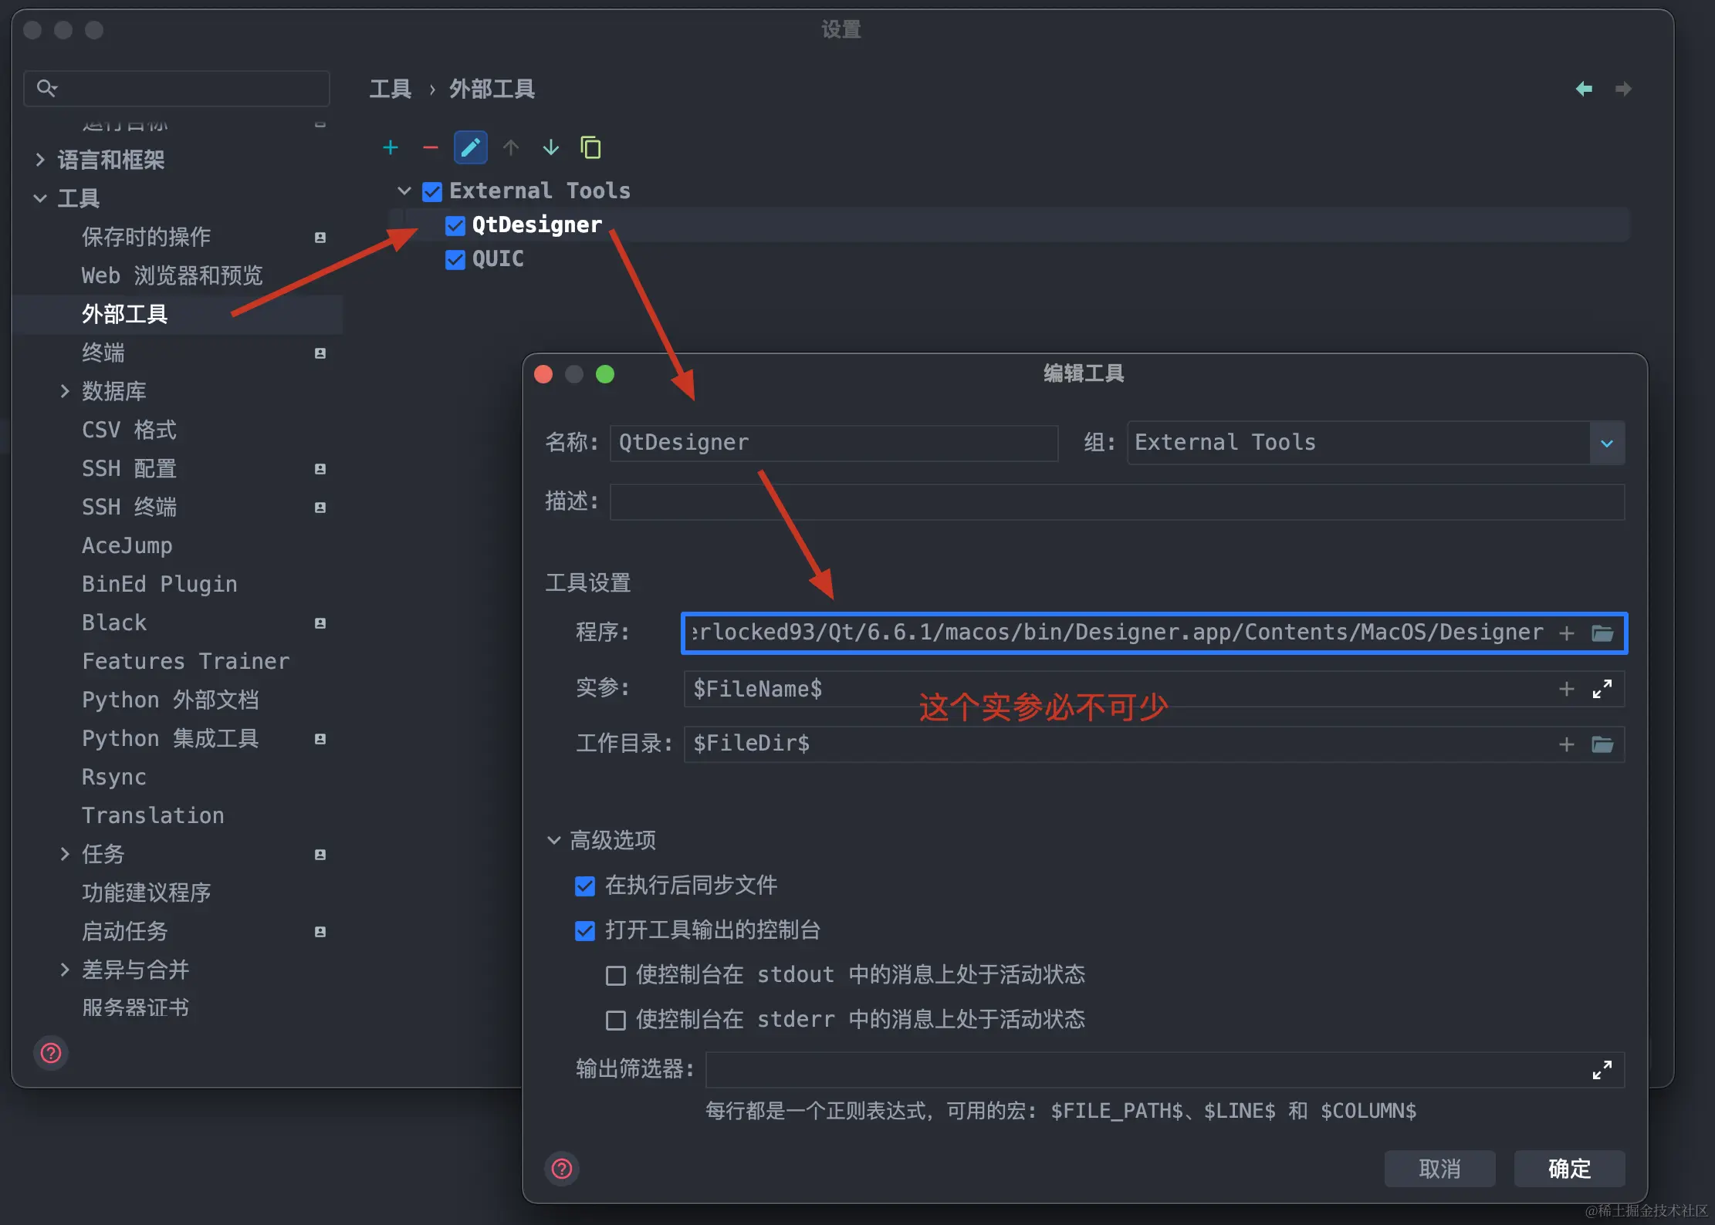Click the description input field

coord(1116,502)
